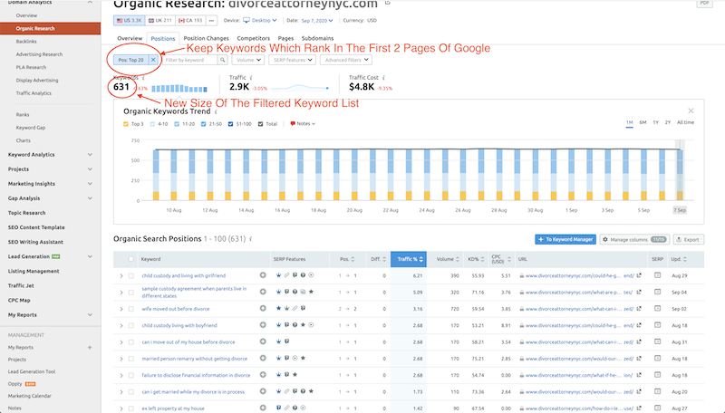Click crown SERP feature icon in first row

278,275
